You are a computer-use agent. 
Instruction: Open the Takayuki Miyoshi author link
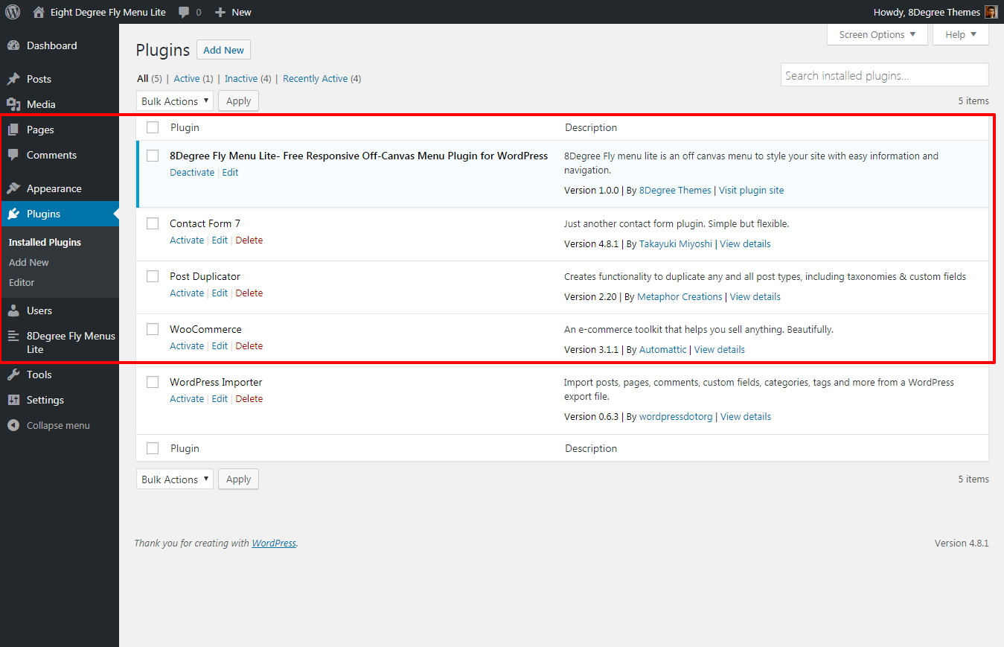point(676,244)
